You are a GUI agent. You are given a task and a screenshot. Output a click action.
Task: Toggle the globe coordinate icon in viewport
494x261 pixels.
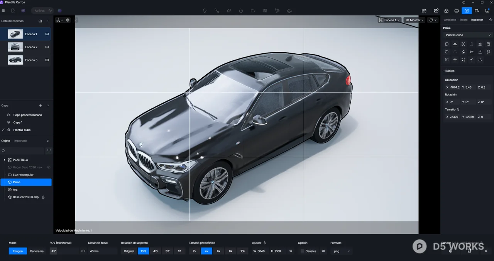(68, 20)
